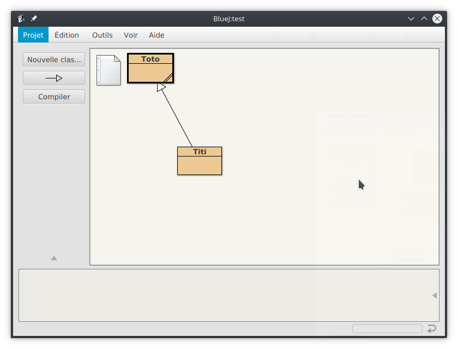Viewport: 458px width, 349px height.
Task: Click the input field in the bottom bar
Action: tap(387, 328)
